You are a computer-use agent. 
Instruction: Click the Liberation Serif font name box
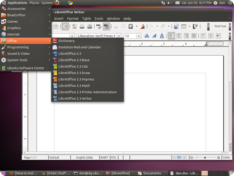pos(97,36)
